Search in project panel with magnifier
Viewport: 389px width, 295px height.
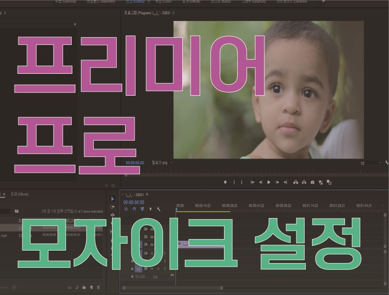(x=77, y=288)
